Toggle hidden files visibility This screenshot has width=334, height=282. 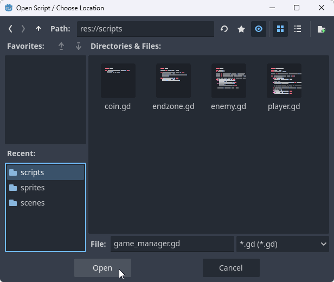pos(259,29)
